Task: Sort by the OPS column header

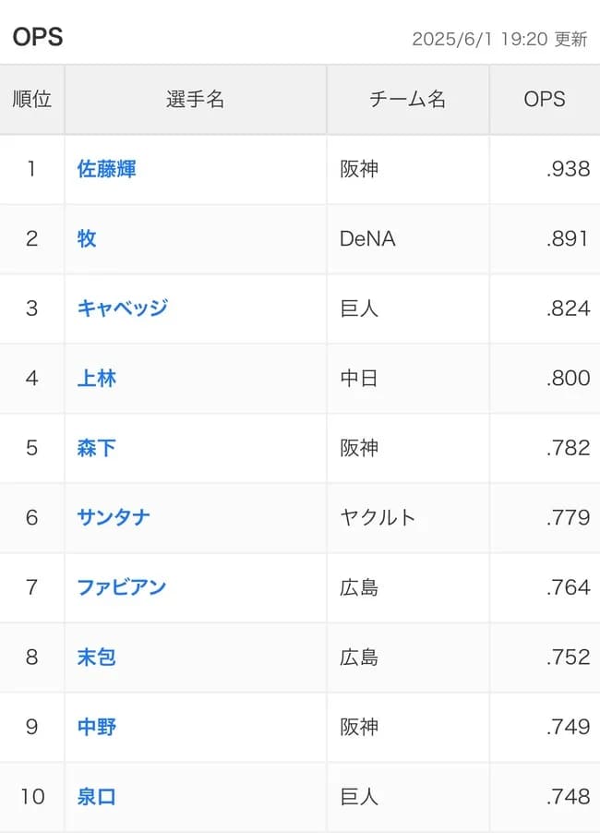Action: 545,99
